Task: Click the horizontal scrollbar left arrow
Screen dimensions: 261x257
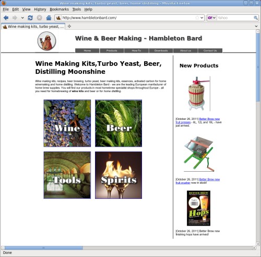Action: point(3,248)
